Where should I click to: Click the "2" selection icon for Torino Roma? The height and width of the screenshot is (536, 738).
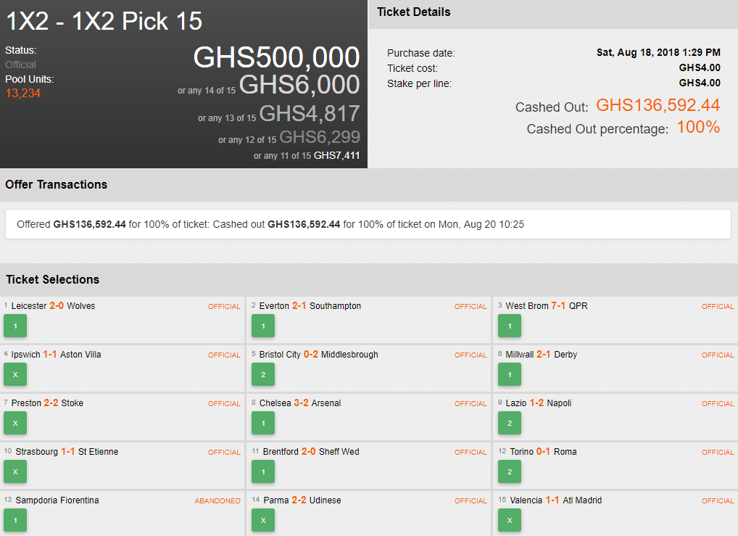coord(509,471)
